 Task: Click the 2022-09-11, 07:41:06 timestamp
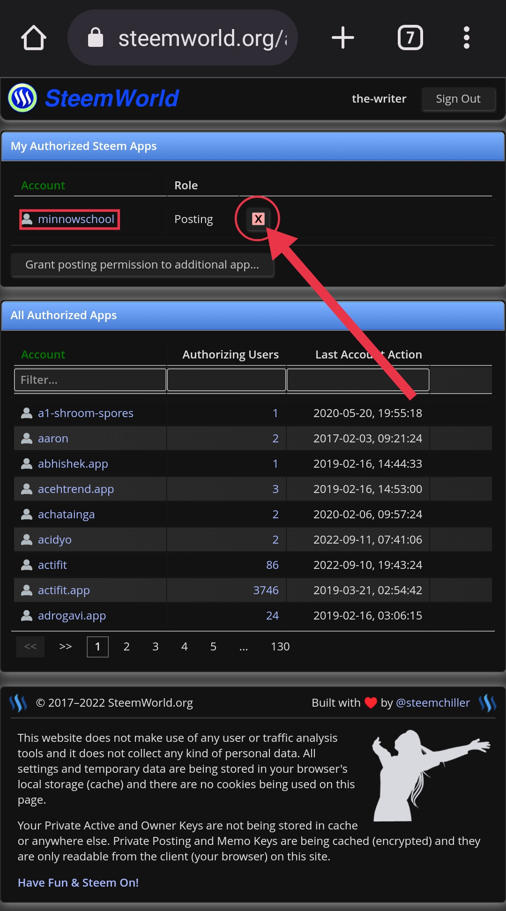coord(368,539)
